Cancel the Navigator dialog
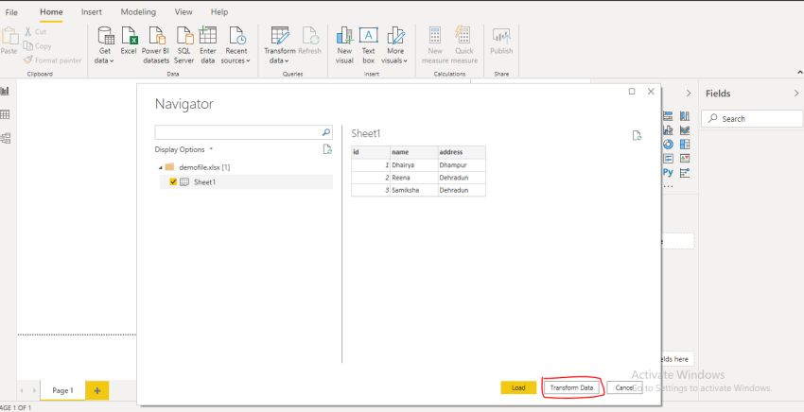The width and height of the screenshot is (804, 412). (x=624, y=388)
